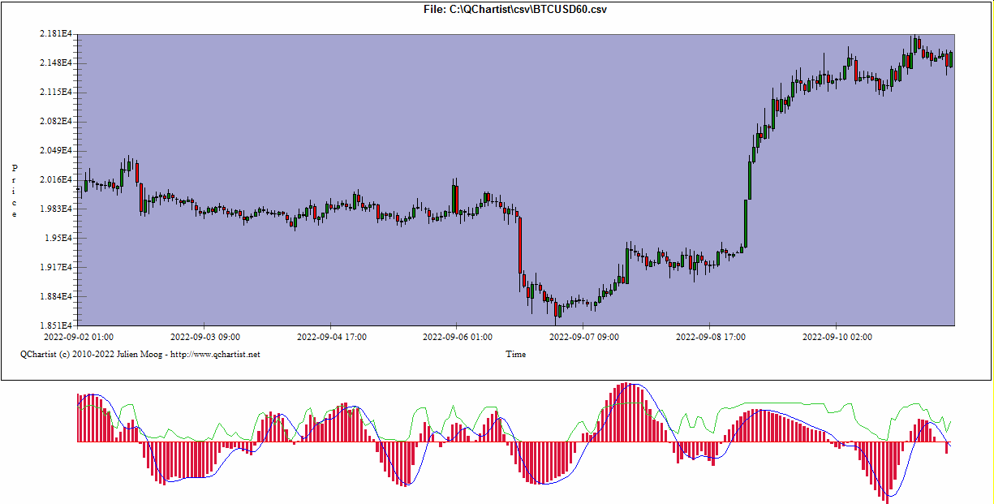Click the chart file path title
This screenshot has width=994, height=504.
[x=515, y=9]
